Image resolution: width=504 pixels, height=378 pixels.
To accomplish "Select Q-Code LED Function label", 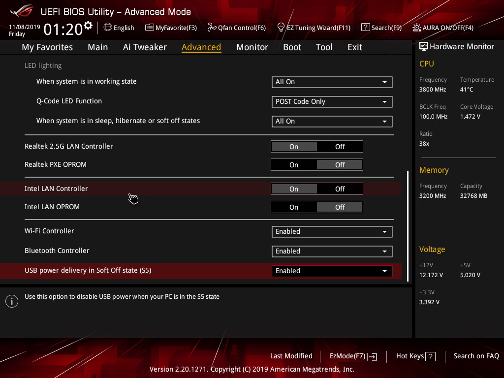I will click(69, 101).
